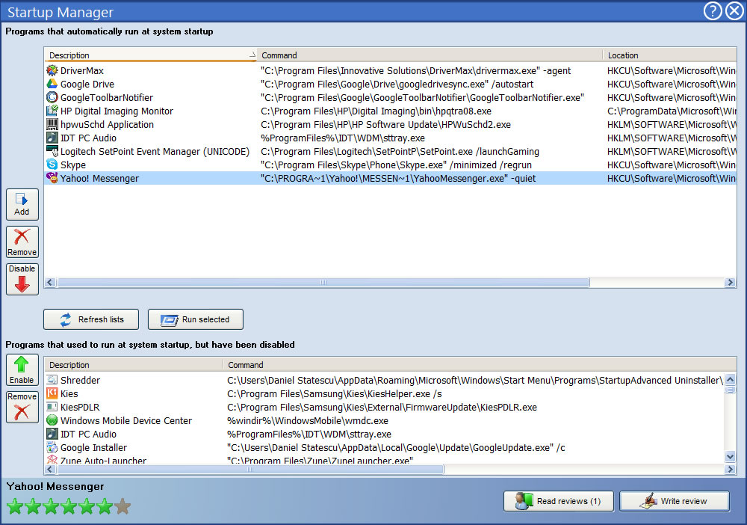Click the HPWuSchd2.exe command cell
Image resolution: width=747 pixels, height=525 pixels.
click(x=386, y=124)
